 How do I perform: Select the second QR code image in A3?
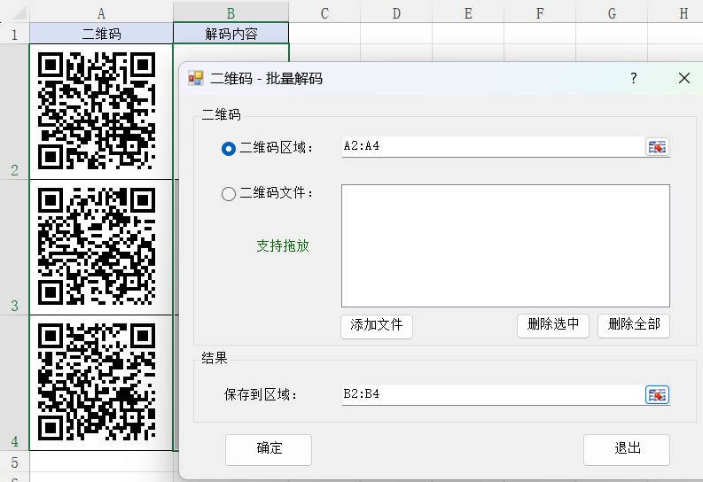(98, 246)
